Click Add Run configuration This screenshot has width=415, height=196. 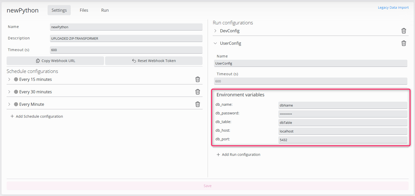pos(238,155)
